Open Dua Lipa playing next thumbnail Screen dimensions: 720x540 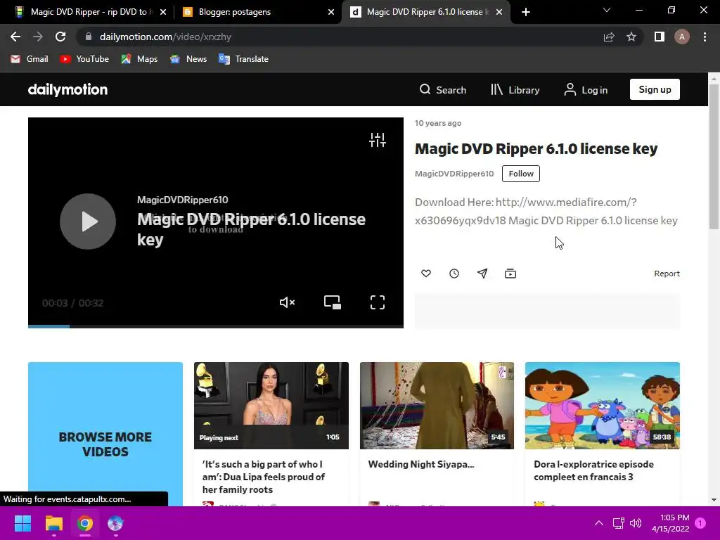271,406
